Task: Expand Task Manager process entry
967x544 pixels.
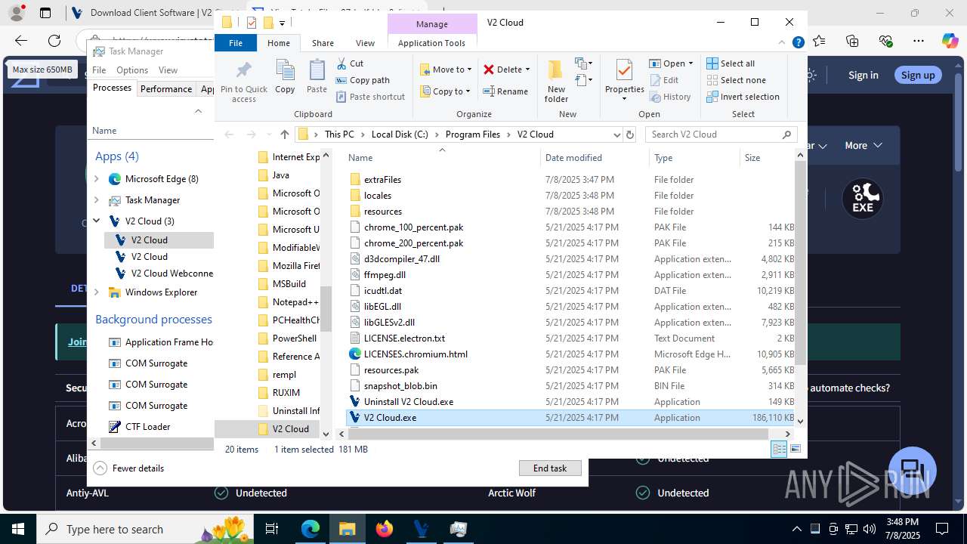Action: tap(96, 200)
